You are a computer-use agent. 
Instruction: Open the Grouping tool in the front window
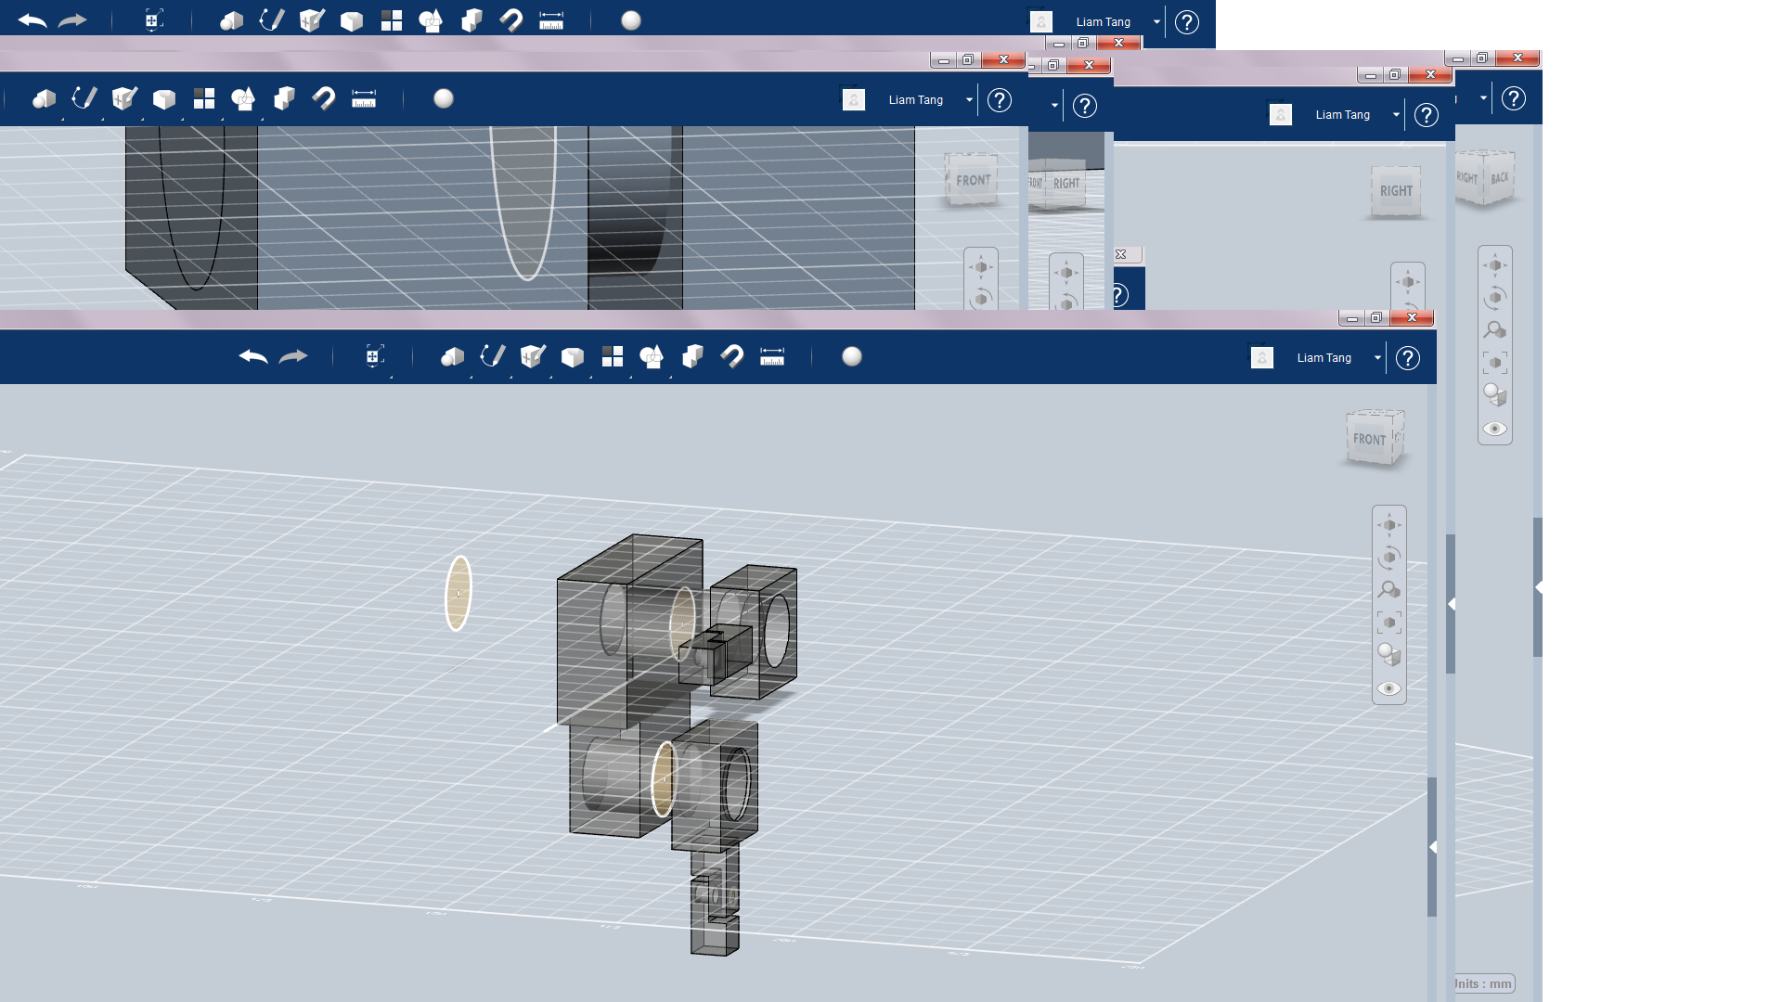tap(652, 357)
